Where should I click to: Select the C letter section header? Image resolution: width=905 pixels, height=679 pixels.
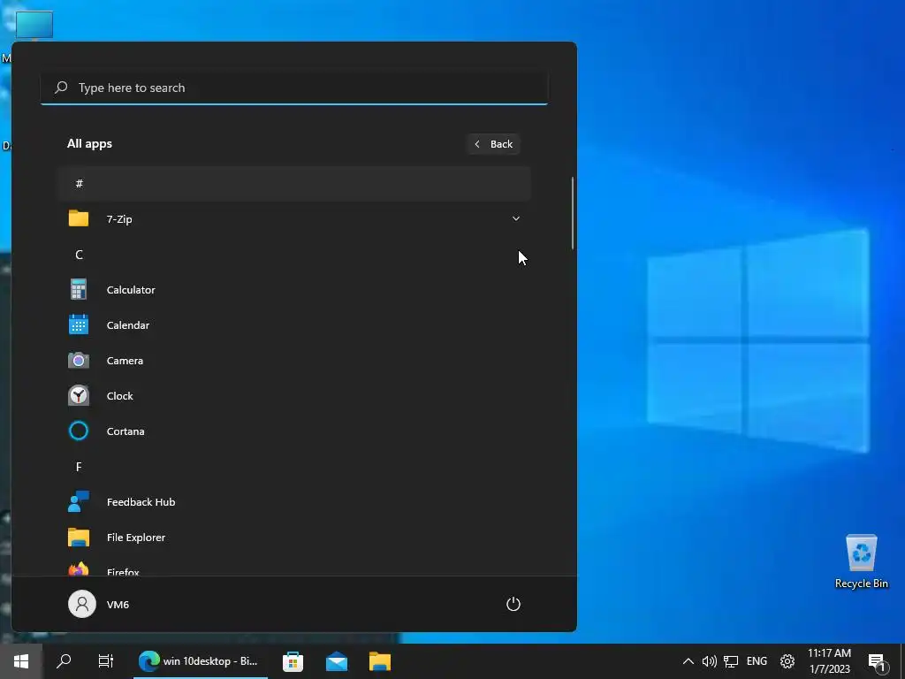79,255
